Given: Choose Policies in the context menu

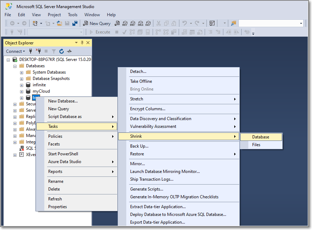Looking at the screenshot, I should pyautogui.click(x=77, y=136).
